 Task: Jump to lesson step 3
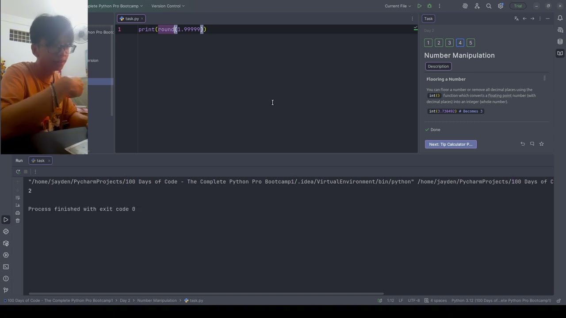tap(449, 43)
